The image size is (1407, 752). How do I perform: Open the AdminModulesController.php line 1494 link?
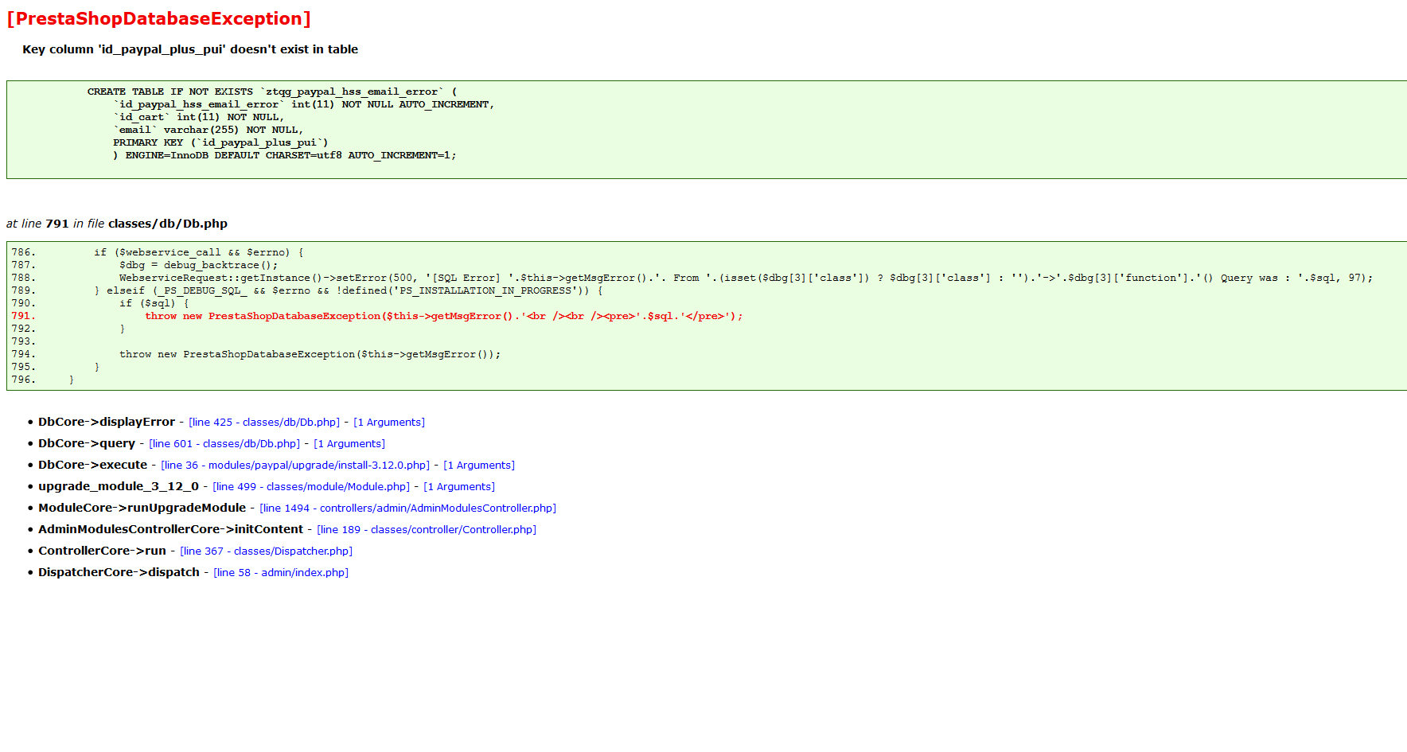coord(407,508)
